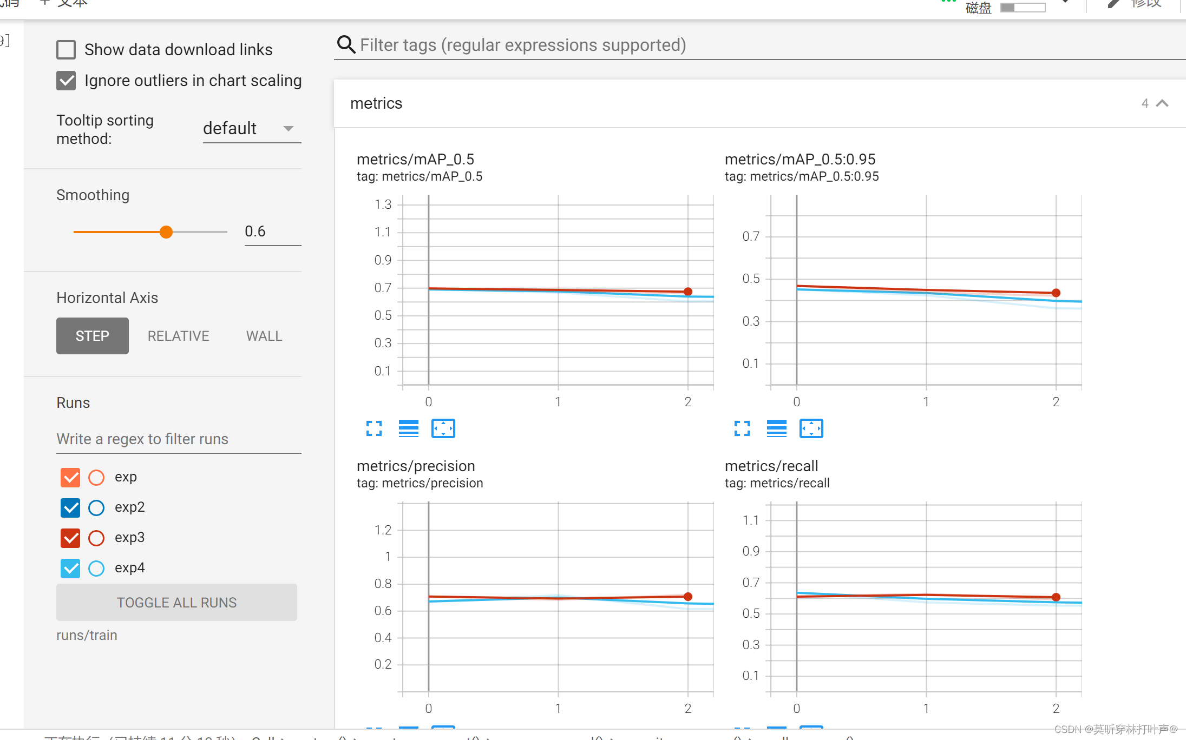Toggle log scale on mAP_0.5:0.95 chart
1186x740 pixels.
(776, 428)
